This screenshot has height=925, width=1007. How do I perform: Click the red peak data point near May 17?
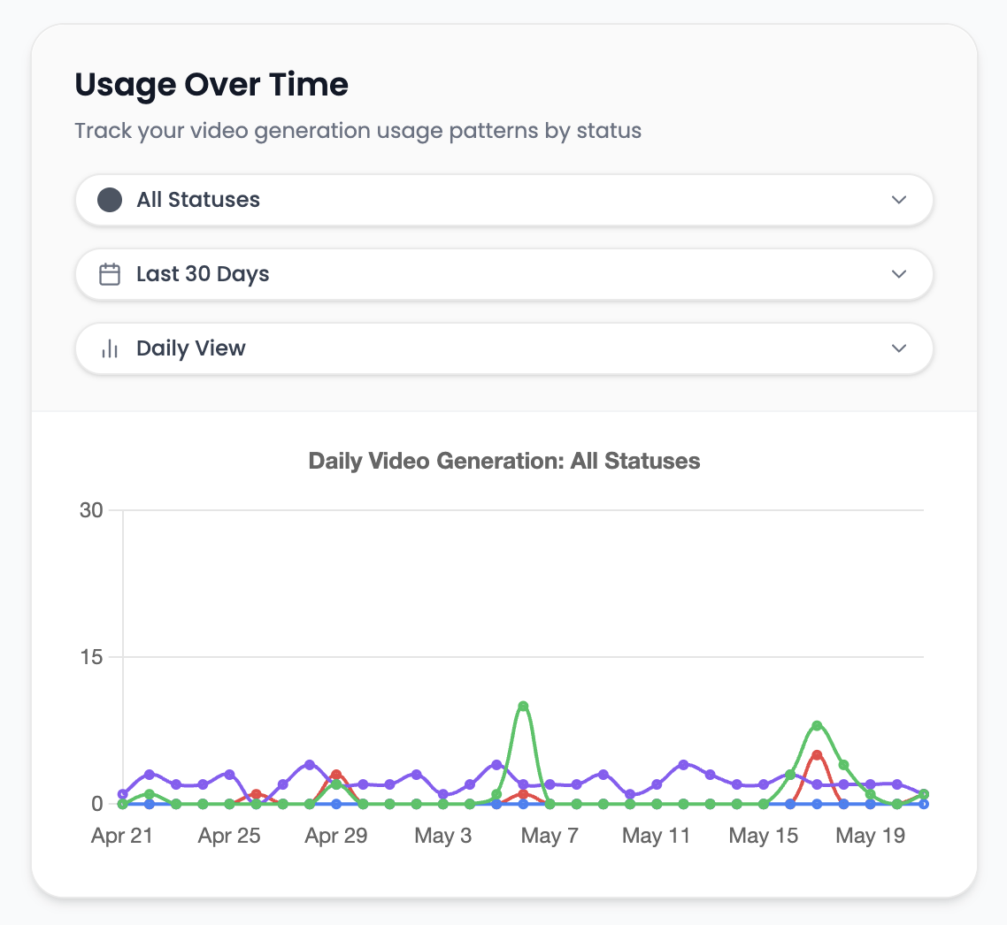817,755
